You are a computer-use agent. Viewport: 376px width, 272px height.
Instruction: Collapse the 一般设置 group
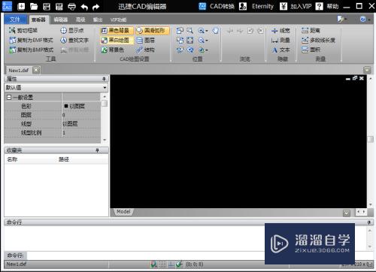tap(9, 97)
